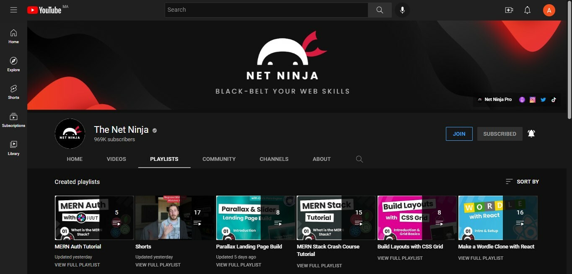Unsubscribe by clicking the Subscribed toggle
This screenshot has height=274, width=572.
pyautogui.click(x=500, y=134)
